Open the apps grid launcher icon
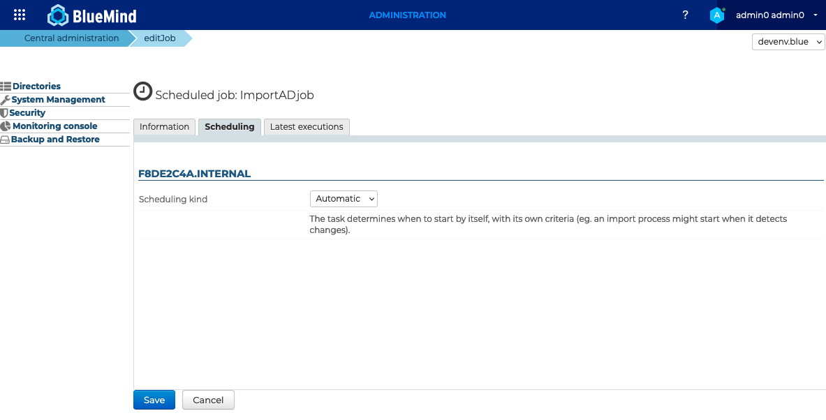Viewport: 826px width, 420px height. 20,15
